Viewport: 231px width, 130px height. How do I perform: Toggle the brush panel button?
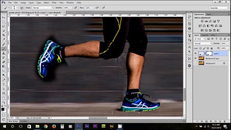pyautogui.click(x=22, y=8)
